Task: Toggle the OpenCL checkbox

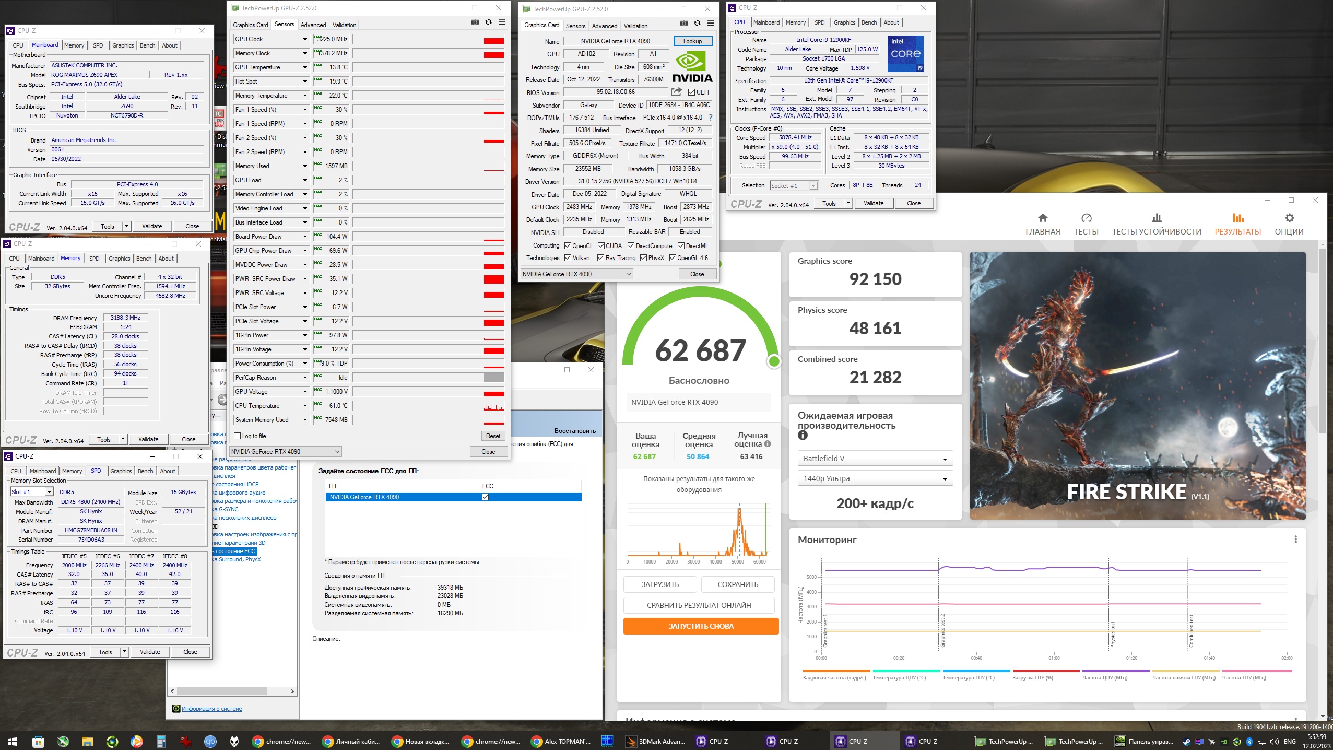Action: 568,246
